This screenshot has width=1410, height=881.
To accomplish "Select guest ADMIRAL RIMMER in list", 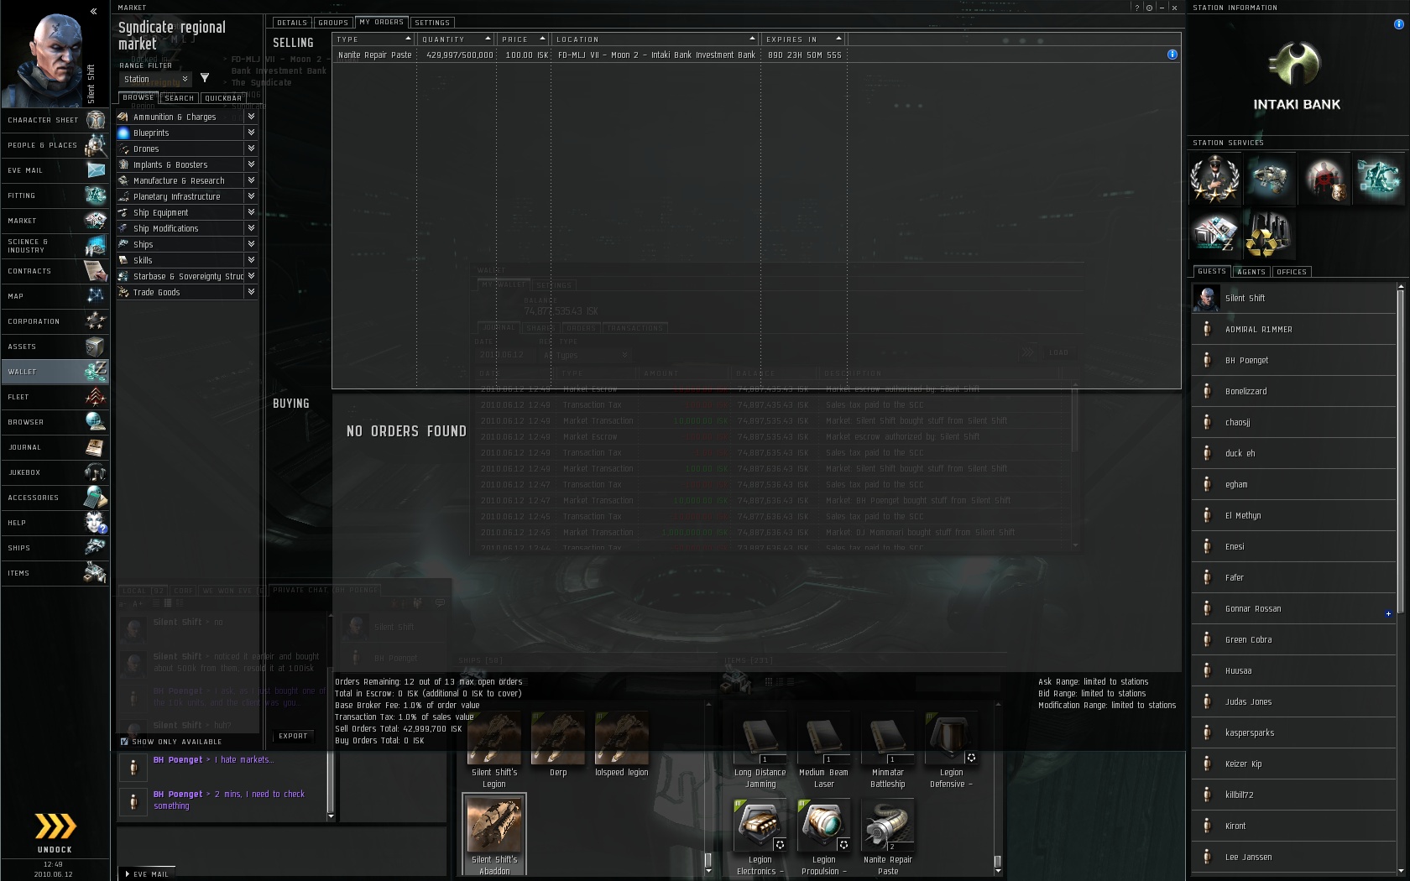I will pos(1293,330).
